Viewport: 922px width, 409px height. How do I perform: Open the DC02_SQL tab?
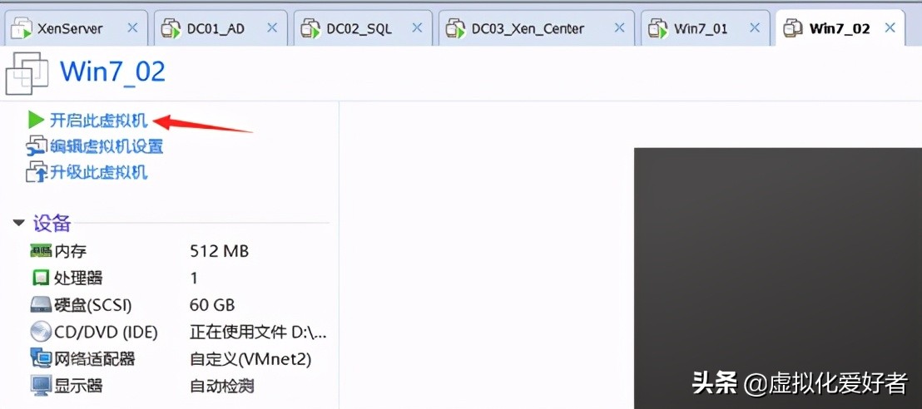pos(363,27)
